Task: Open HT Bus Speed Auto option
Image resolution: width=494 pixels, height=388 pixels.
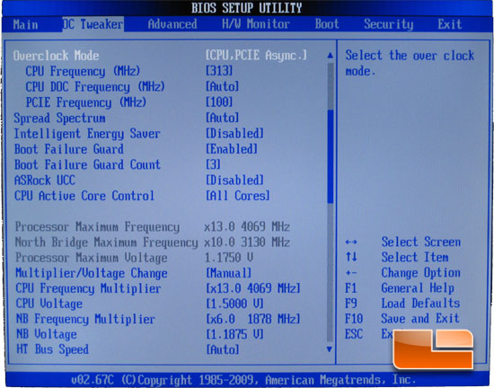Action: [x=223, y=349]
